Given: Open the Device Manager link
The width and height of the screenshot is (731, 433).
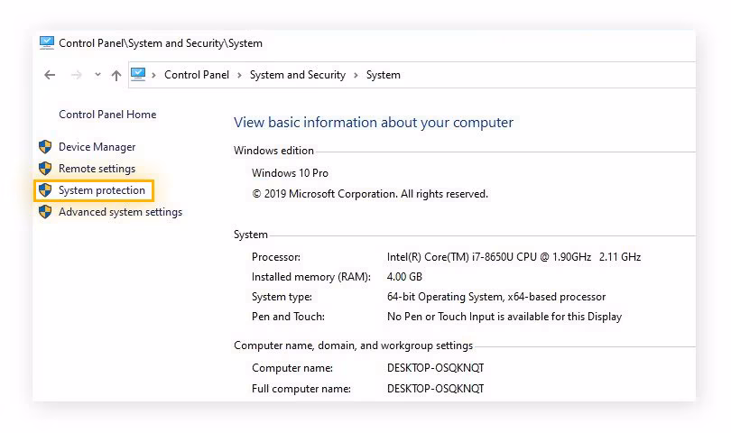Looking at the screenshot, I should pyautogui.click(x=97, y=147).
